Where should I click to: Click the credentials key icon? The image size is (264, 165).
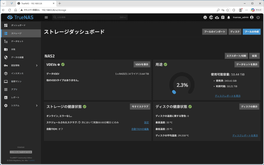6,65
